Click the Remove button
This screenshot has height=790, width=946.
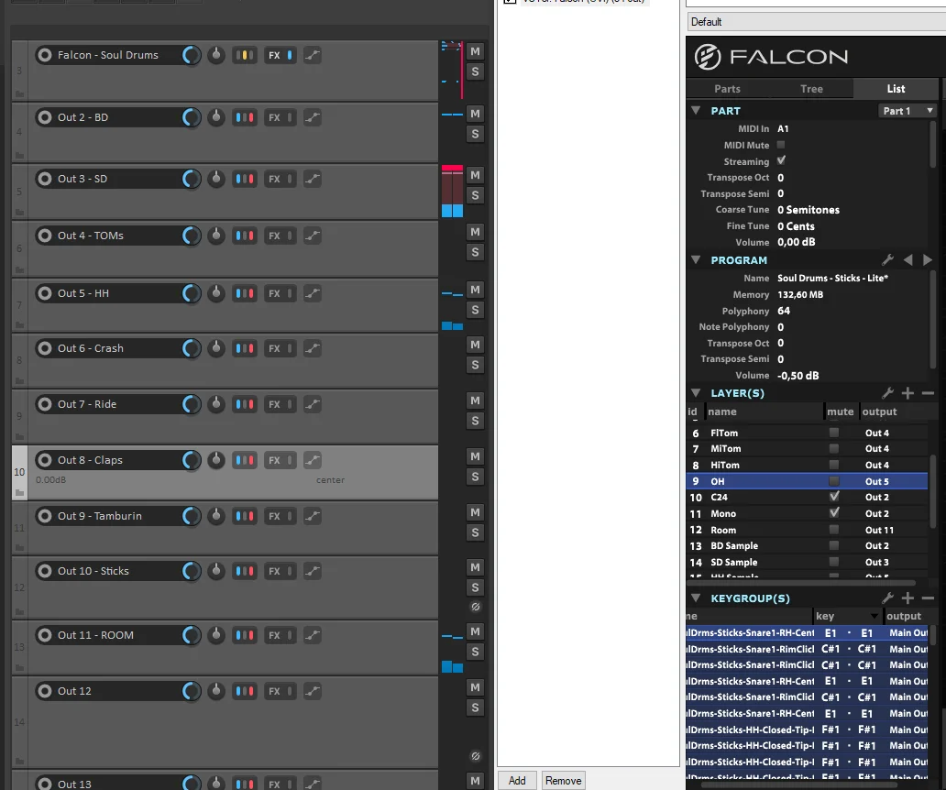(x=564, y=780)
